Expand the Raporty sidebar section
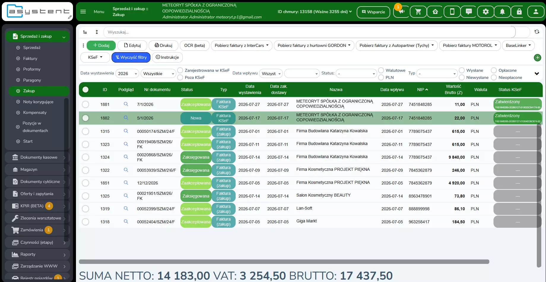This screenshot has height=282, width=546. (x=37, y=254)
